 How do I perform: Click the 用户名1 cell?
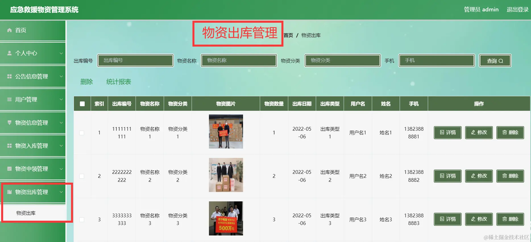358,133
